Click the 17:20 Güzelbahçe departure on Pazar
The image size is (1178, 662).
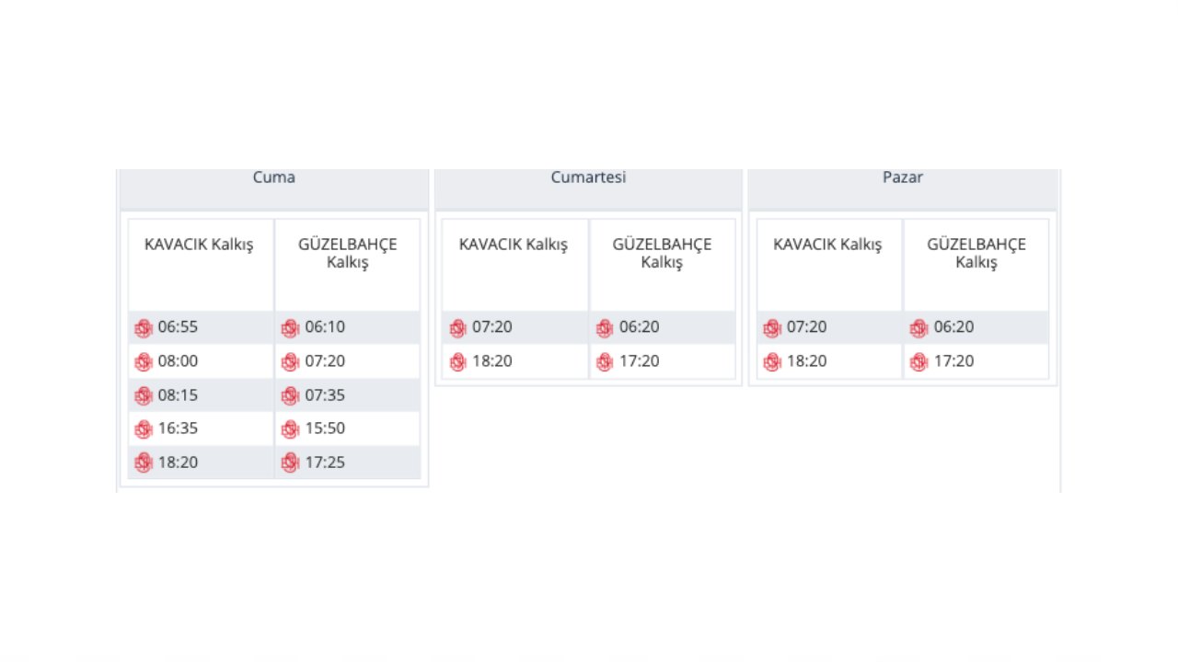coord(953,361)
